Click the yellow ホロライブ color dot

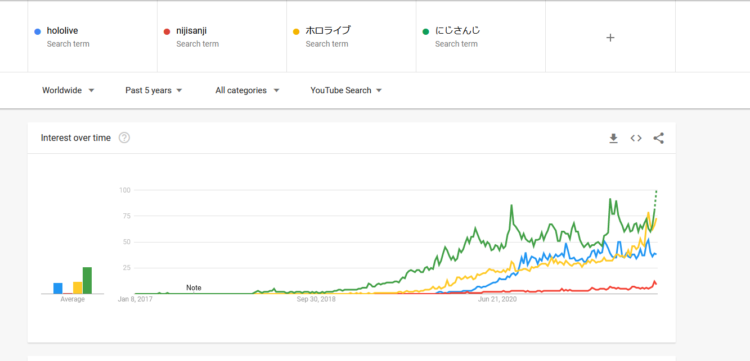296,31
